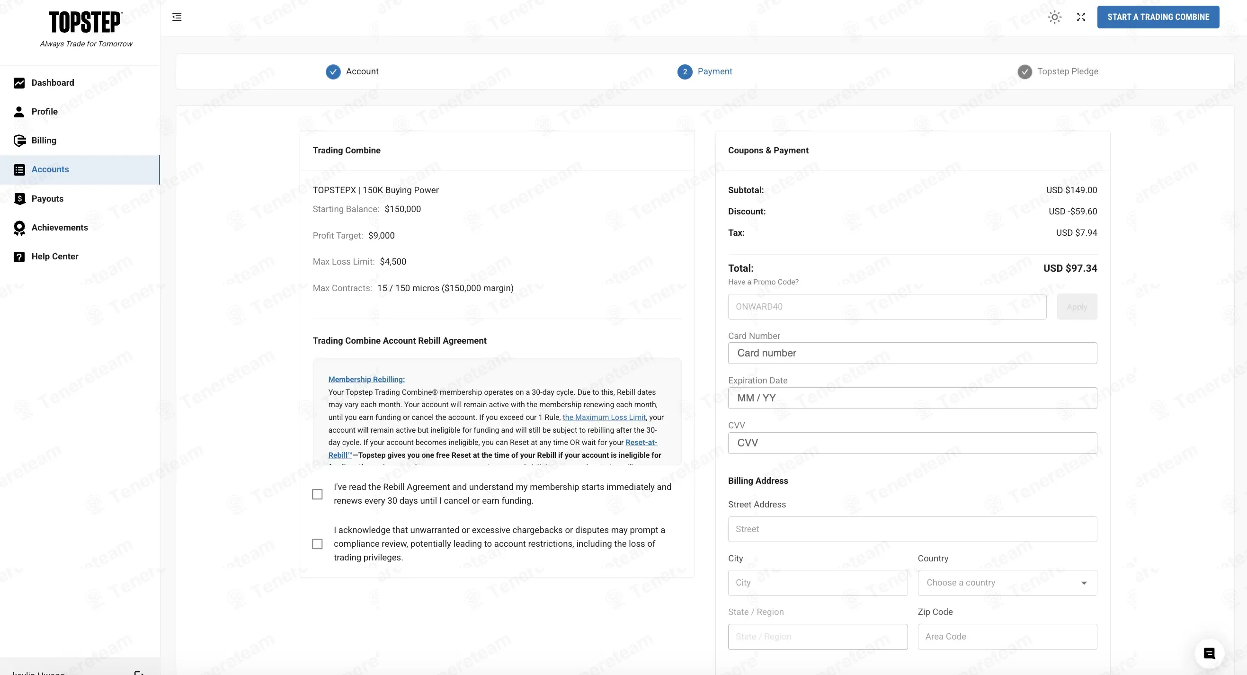1247x675 pixels.
Task: Toggle light/dark theme sun icon
Action: 1054,17
